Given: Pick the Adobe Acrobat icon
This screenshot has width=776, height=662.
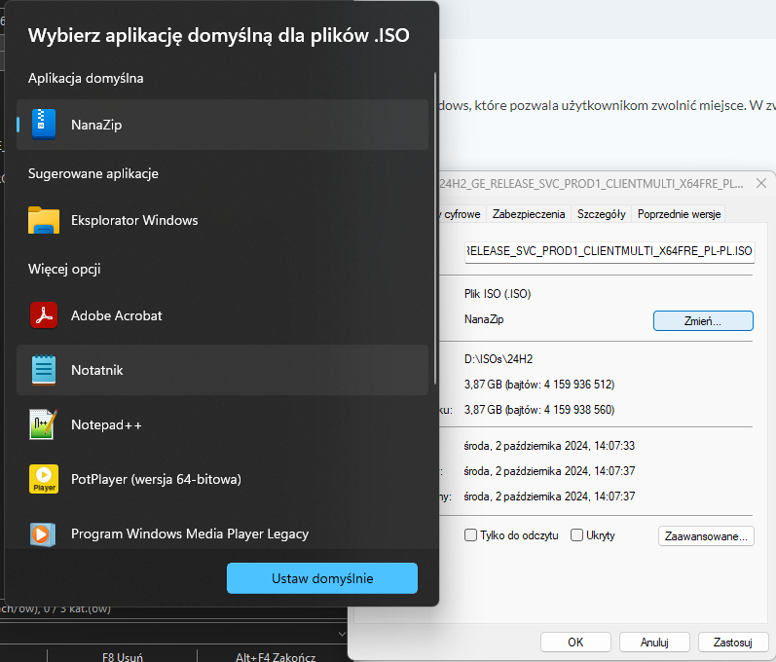Looking at the screenshot, I should tap(44, 315).
